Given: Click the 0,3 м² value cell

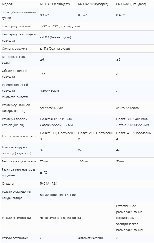Looking at the screenshot, I should click(x=58, y=15).
